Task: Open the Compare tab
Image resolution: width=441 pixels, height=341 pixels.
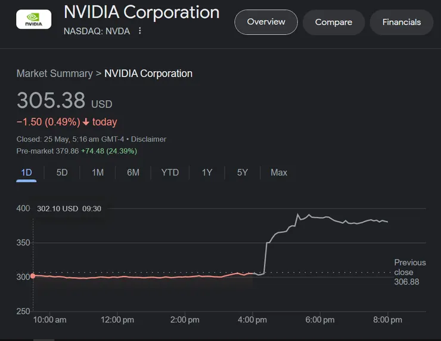Action: [x=333, y=22]
